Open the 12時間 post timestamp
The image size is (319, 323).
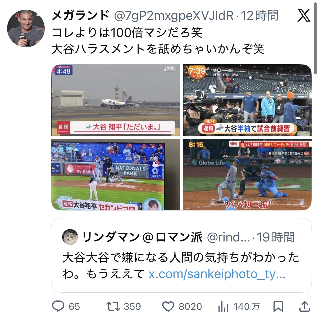coord(260,16)
